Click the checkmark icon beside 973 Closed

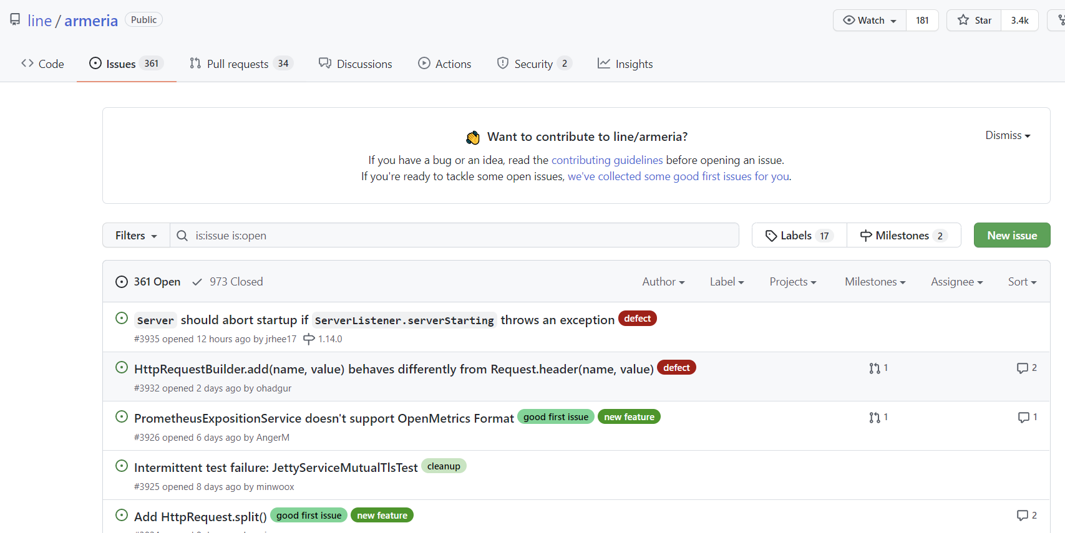(197, 282)
